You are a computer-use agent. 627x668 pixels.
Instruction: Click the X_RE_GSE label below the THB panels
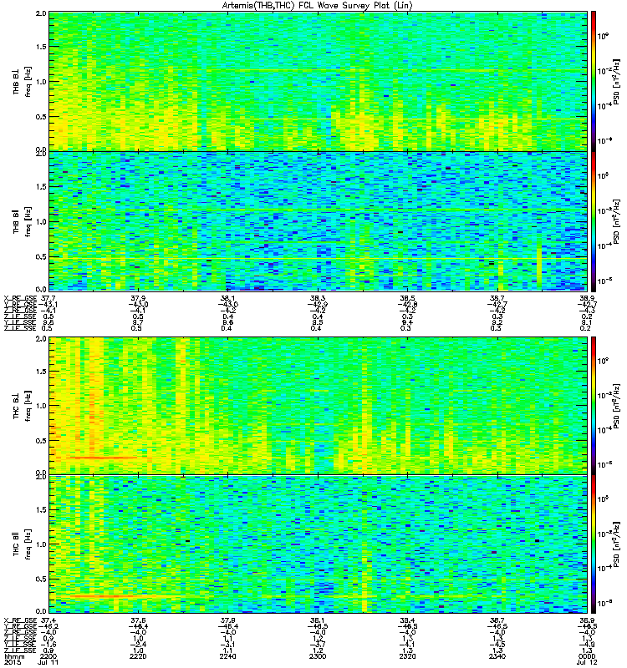click(x=20, y=298)
